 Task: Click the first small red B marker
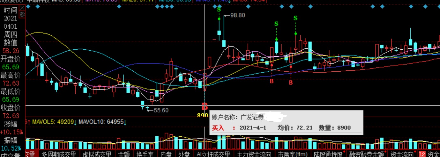pyautogui.click(x=272, y=81)
